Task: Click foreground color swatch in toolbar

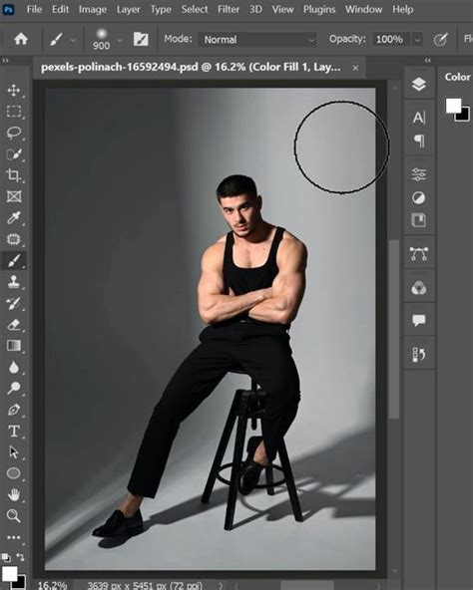Action: (x=9, y=573)
